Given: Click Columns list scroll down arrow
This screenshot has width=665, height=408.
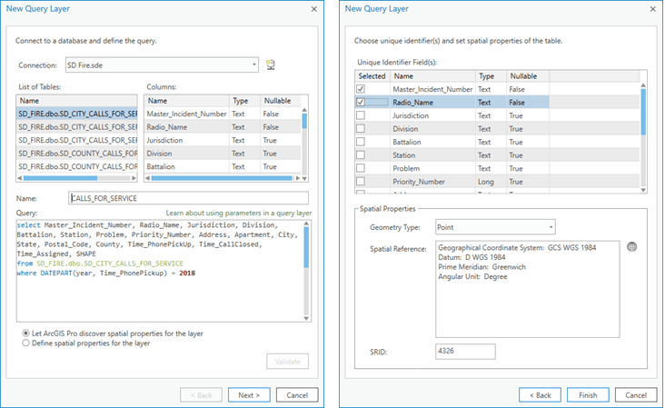Looking at the screenshot, I should pos(304,178).
